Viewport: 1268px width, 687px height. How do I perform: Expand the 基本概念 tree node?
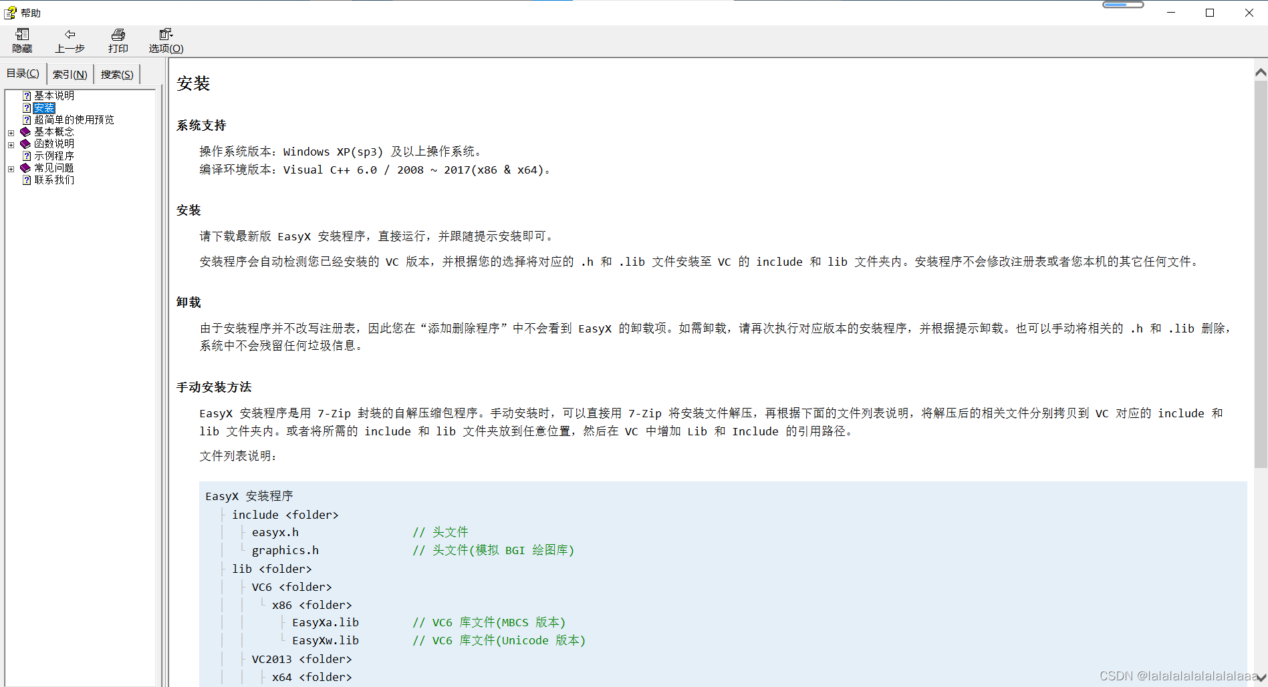[11, 133]
